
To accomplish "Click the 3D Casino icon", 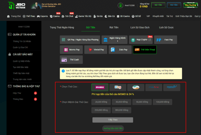I will [x=118, y=16].
